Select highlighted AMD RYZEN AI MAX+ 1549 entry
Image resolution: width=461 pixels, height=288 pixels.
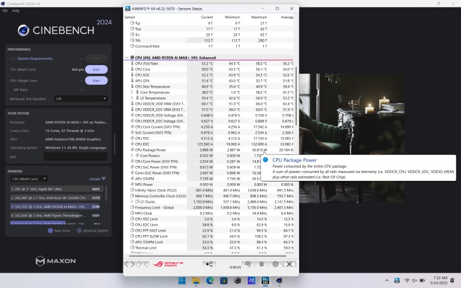pos(56,207)
